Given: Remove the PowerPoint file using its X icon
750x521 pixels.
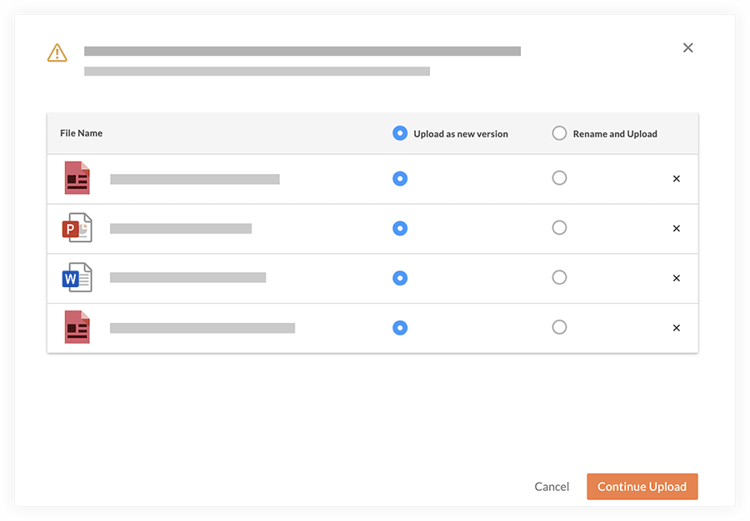Looking at the screenshot, I should pyautogui.click(x=676, y=228).
